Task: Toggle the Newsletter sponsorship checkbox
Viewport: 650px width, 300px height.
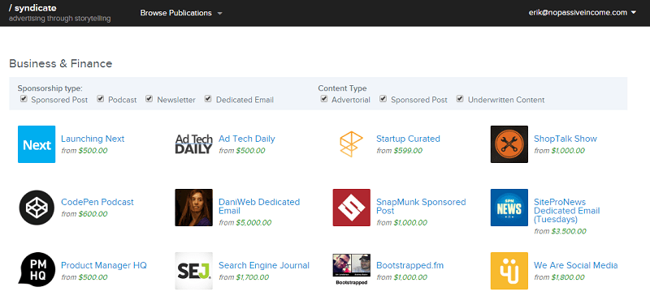Action: tap(149, 99)
